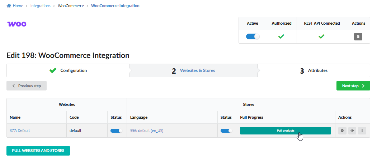Click the REST API Connected checkmark
The image size is (377, 162).
322,36
